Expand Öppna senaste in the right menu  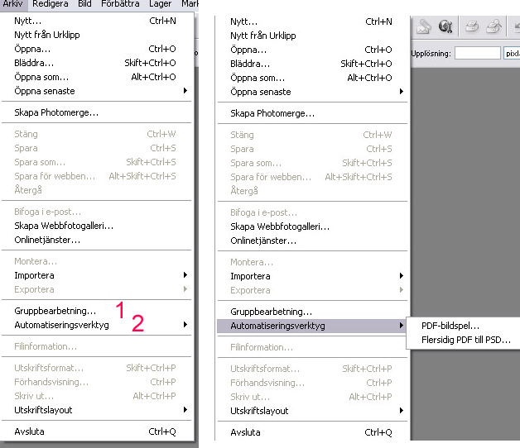point(312,92)
